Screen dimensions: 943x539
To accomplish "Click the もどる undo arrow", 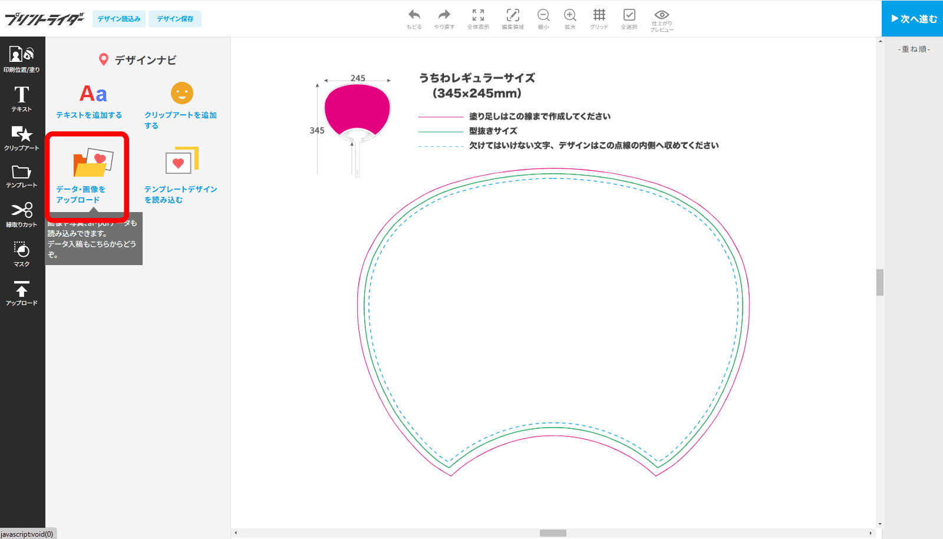I will pyautogui.click(x=414, y=19).
